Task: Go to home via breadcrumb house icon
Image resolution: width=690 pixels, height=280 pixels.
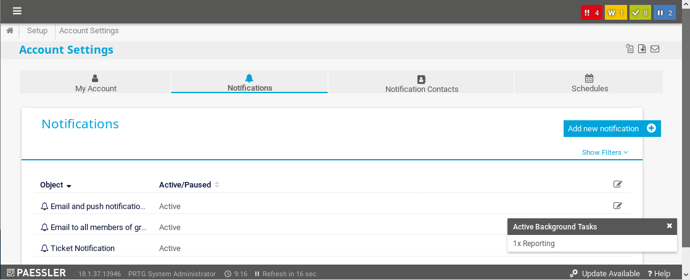Action: tap(10, 31)
